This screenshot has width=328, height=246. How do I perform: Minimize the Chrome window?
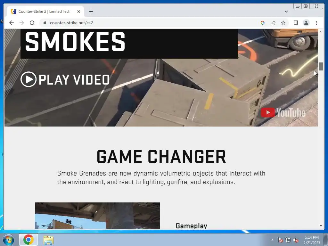pyautogui.click(x=298, y=6)
